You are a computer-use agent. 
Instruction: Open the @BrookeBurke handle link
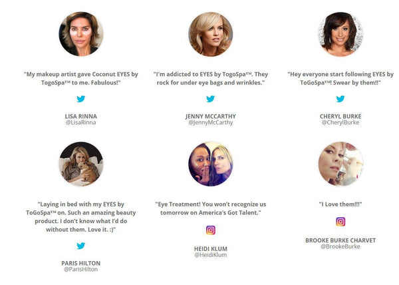click(x=340, y=246)
